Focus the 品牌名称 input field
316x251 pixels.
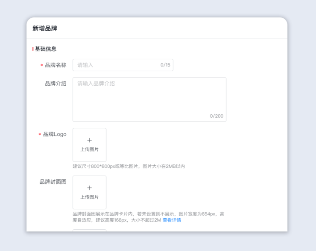point(115,65)
